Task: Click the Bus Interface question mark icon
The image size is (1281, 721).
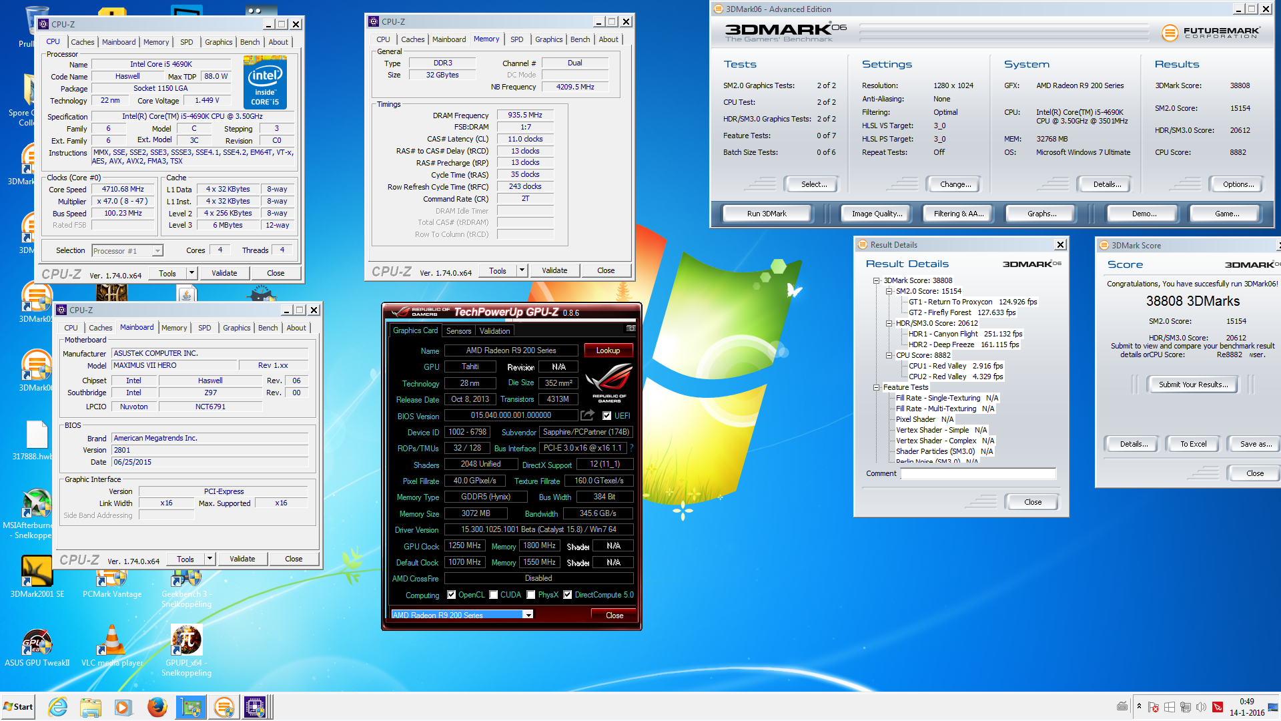Action: (631, 448)
